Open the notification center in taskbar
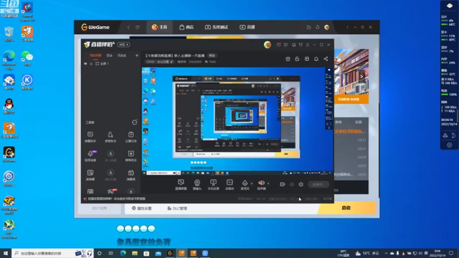The image size is (459, 258). tap(451, 253)
